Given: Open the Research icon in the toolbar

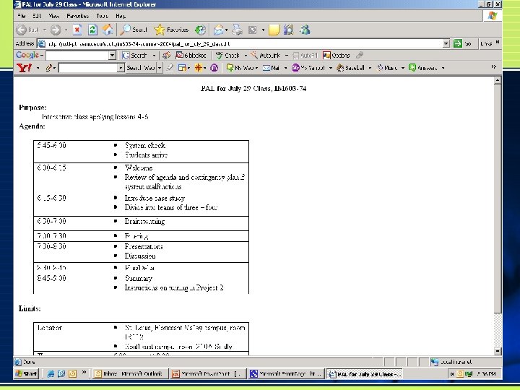Looking at the screenshot, I should point(288,30).
